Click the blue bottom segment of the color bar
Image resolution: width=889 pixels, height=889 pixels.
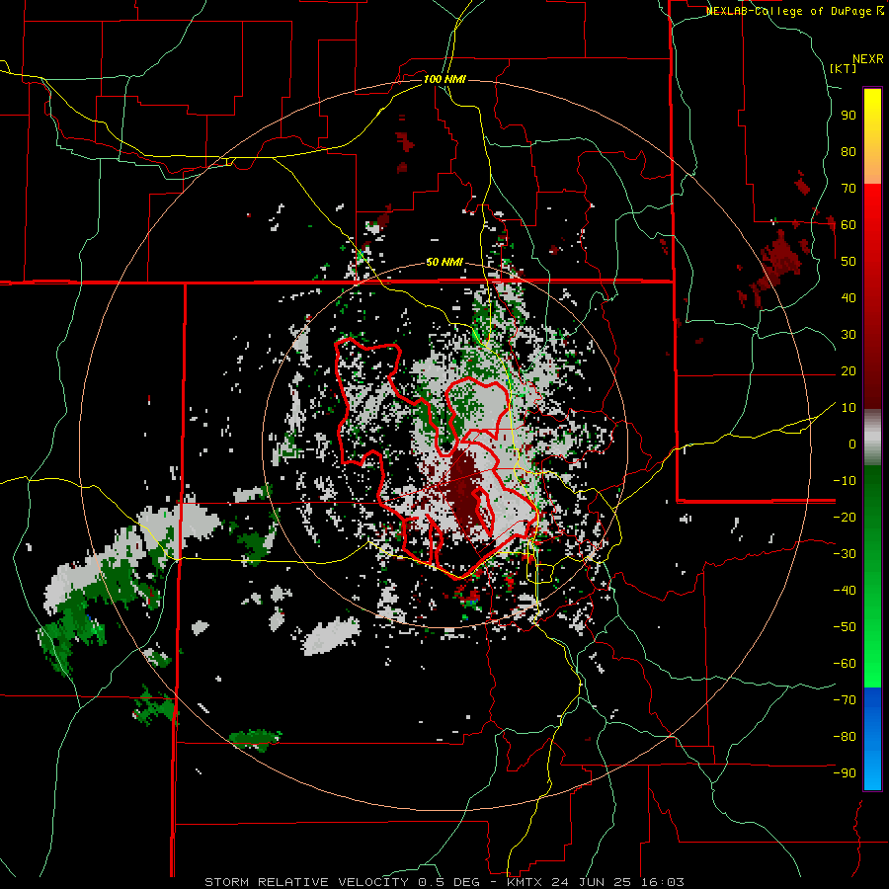872,738
